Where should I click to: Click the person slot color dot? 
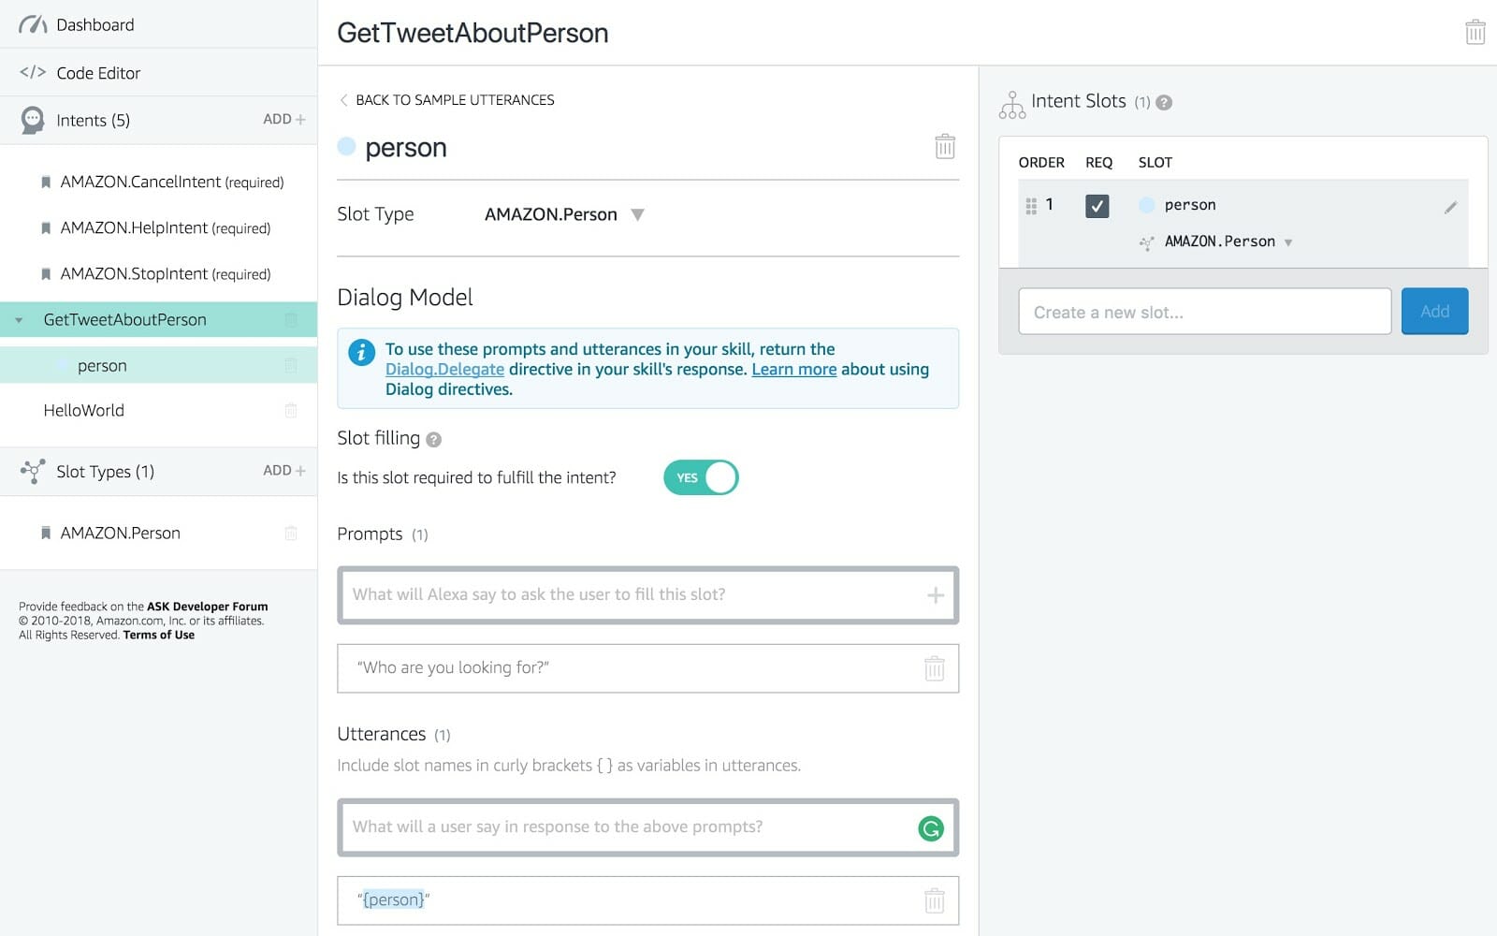click(346, 146)
